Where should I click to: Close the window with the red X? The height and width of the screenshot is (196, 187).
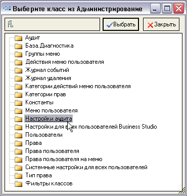pyautogui.click(x=178, y=9)
